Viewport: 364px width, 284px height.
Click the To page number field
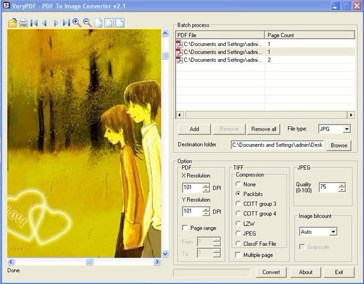205,253
